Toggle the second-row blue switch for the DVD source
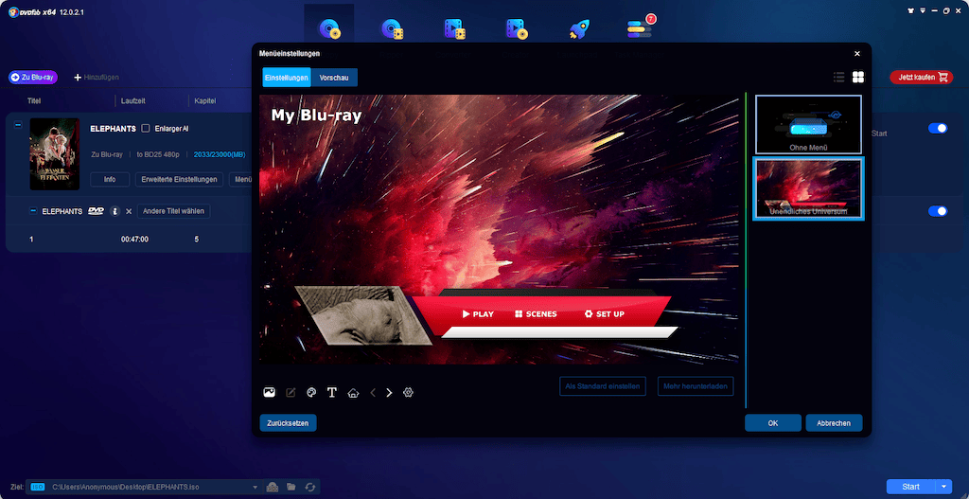This screenshot has height=499, width=969. click(937, 211)
